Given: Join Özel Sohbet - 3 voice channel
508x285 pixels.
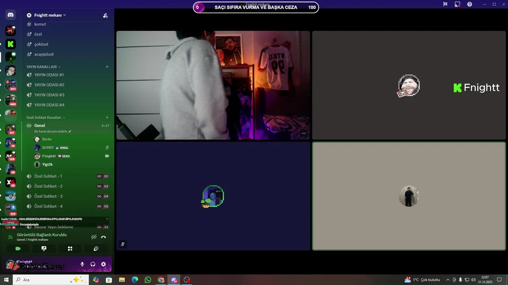Looking at the screenshot, I should tap(67, 196).
